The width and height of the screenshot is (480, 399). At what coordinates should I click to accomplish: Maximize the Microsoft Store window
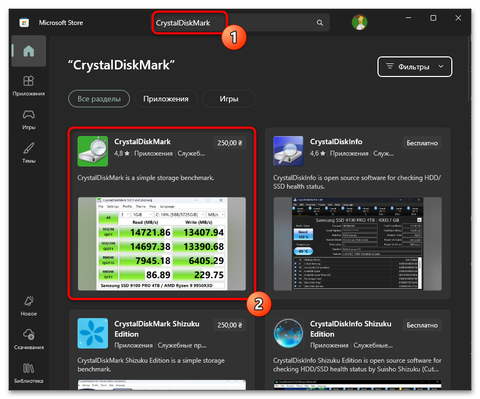click(x=433, y=18)
